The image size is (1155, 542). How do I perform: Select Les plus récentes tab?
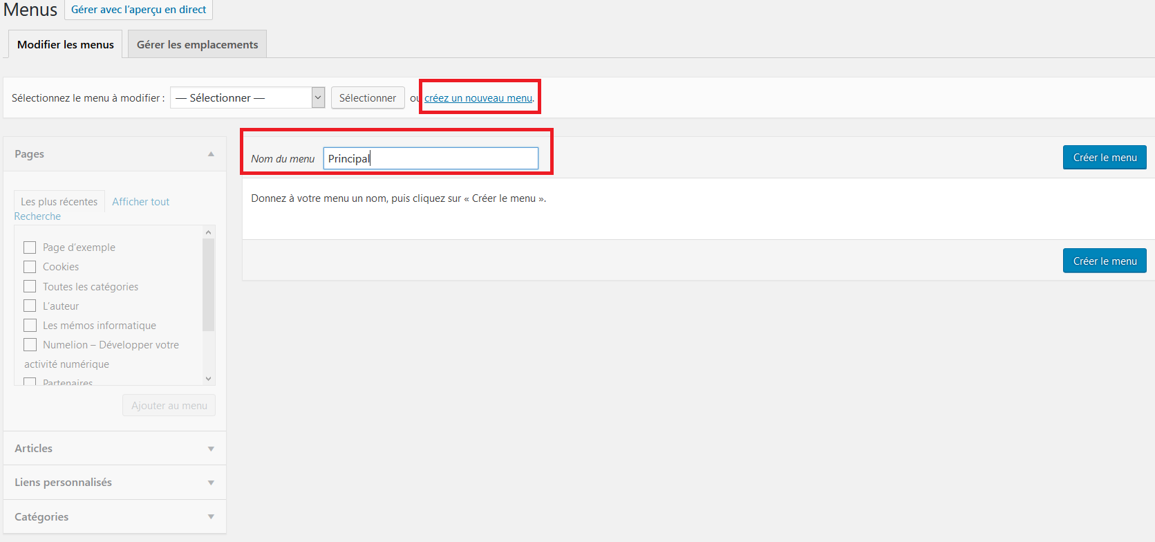click(59, 201)
